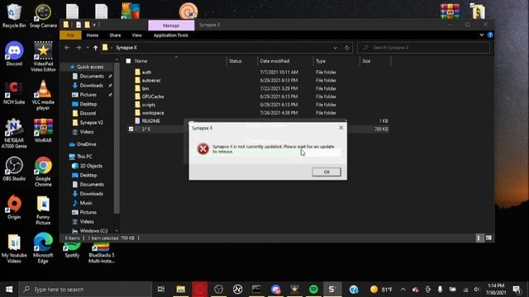Image resolution: width=529 pixels, height=297 pixels.
Task: Open Spotify from the taskbar
Action: click(x=313, y=290)
